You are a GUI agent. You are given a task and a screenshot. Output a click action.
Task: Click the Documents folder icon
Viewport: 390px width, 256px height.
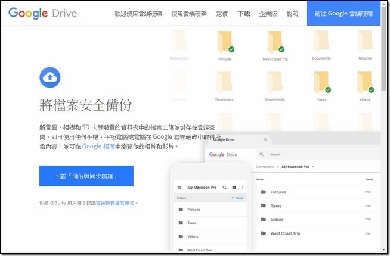[321, 41]
